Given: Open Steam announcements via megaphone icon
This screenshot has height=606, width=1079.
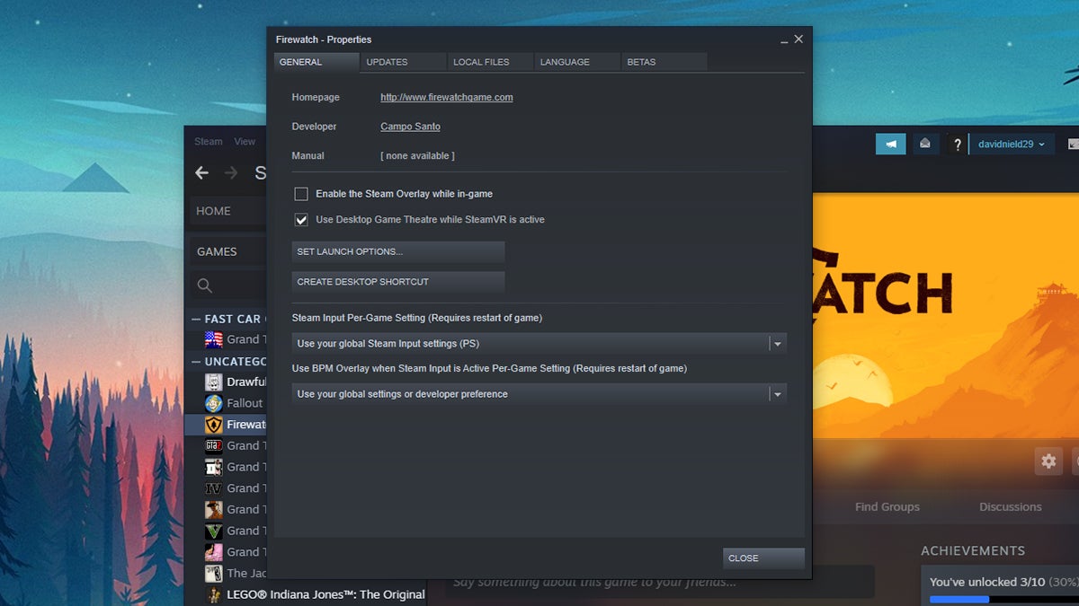Looking at the screenshot, I should [890, 144].
